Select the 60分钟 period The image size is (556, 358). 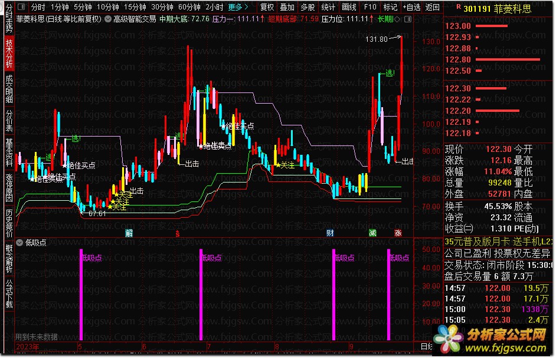point(189,7)
